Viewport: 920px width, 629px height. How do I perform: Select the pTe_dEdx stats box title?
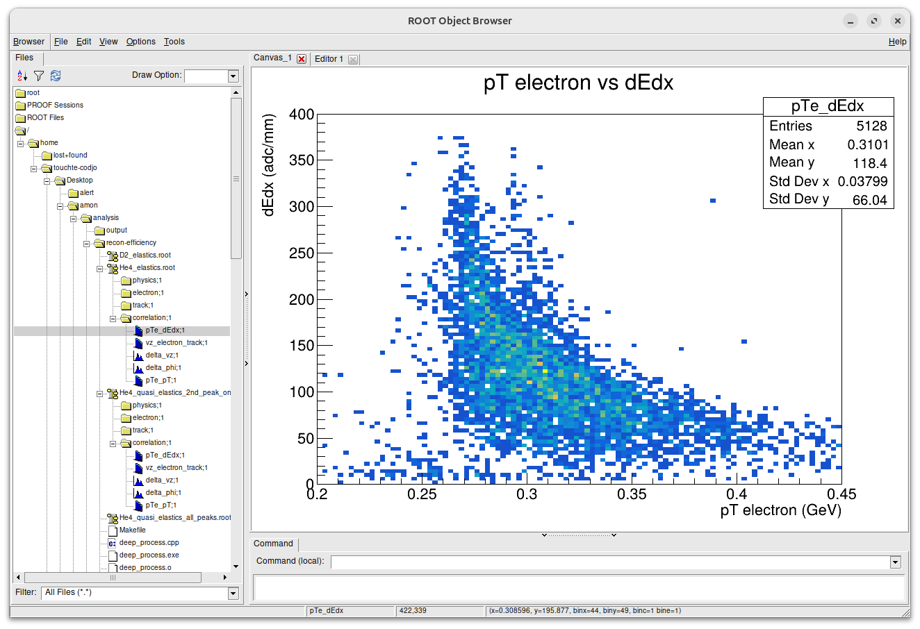[x=828, y=106]
